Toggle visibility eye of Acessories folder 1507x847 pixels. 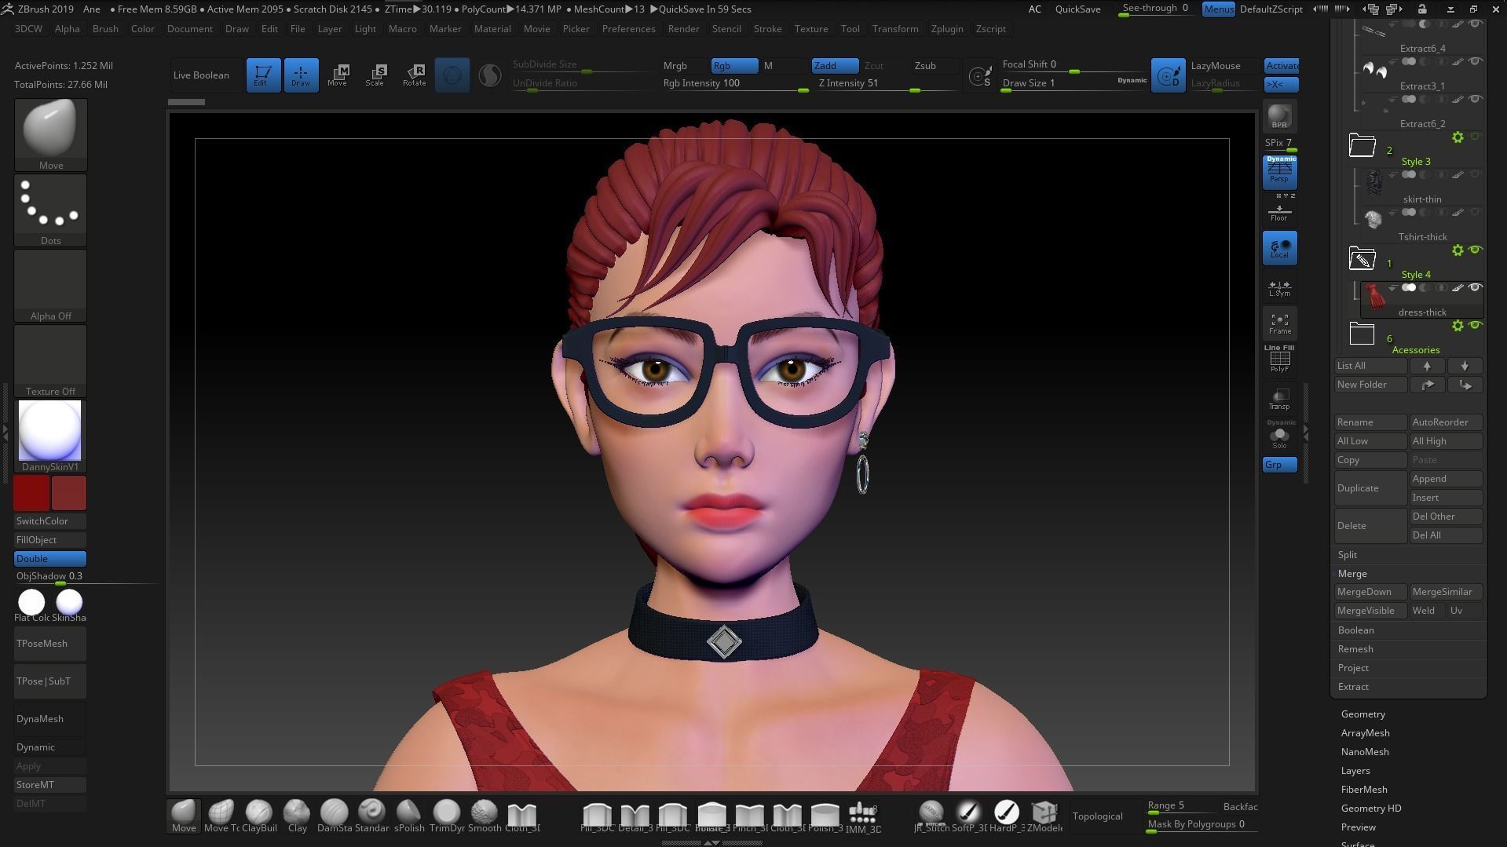pyautogui.click(x=1475, y=325)
